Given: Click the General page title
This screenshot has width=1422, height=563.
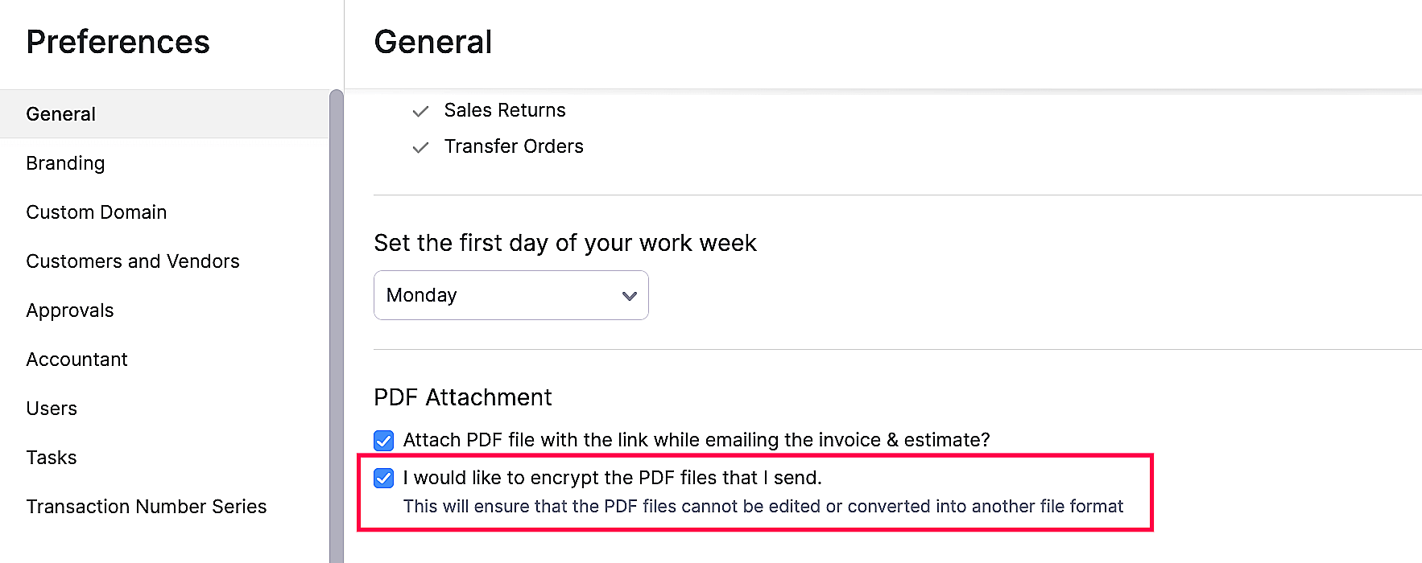Looking at the screenshot, I should pos(432,42).
